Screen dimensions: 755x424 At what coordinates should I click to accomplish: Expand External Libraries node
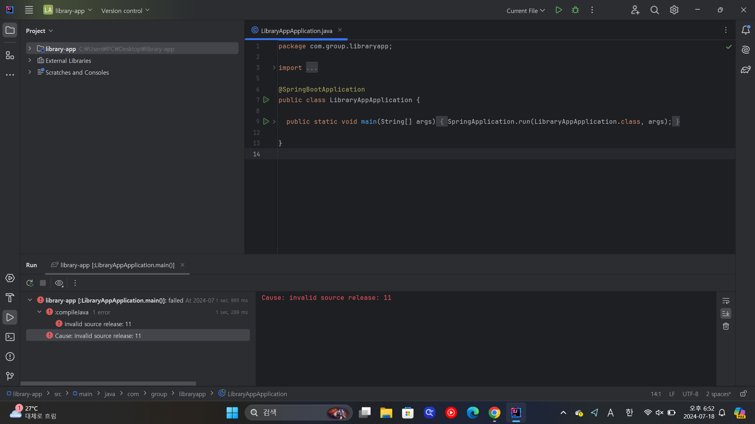(x=30, y=61)
